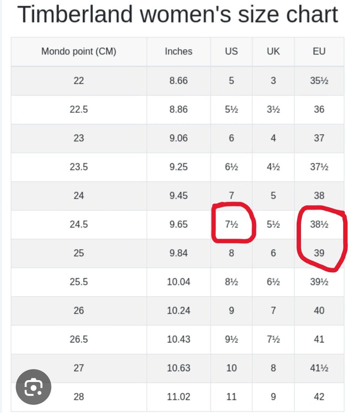Click the Inches column header
The width and height of the screenshot is (351, 413).
pos(179,51)
